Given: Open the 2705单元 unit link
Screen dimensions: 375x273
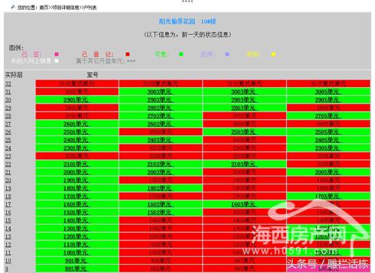Looking at the screenshot, I should (x=328, y=116).
